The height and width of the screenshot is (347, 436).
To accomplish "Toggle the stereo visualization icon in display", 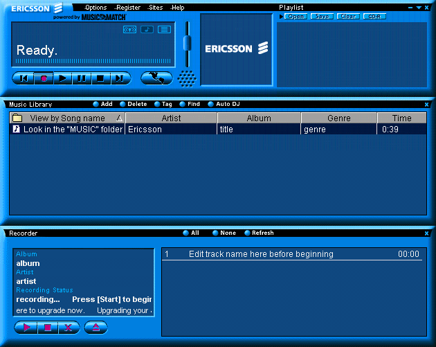I will [x=129, y=30].
